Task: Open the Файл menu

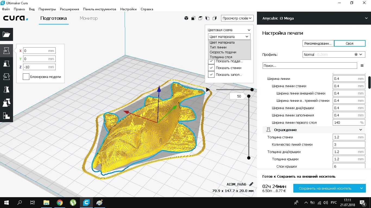Action: 6,9
